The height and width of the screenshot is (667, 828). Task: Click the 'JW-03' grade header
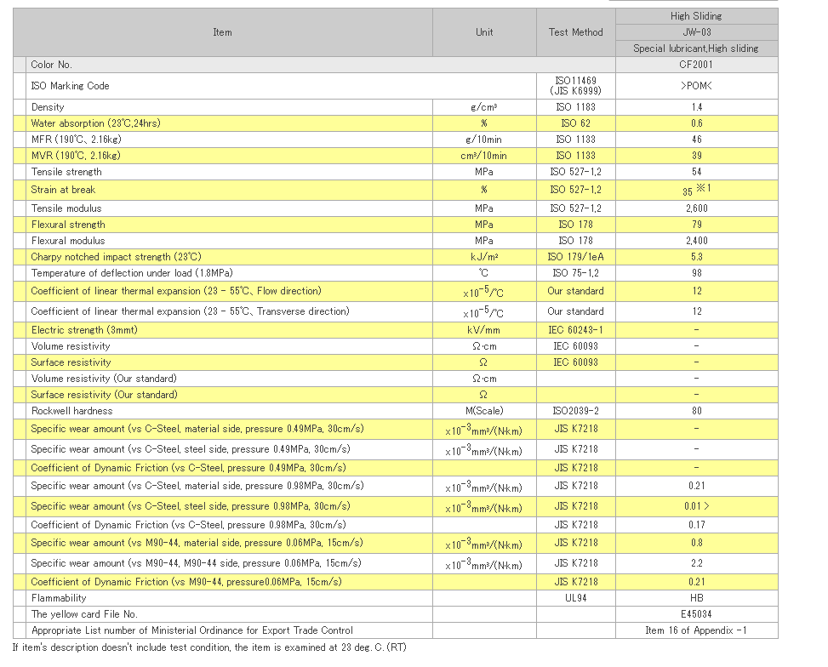[x=696, y=32]
